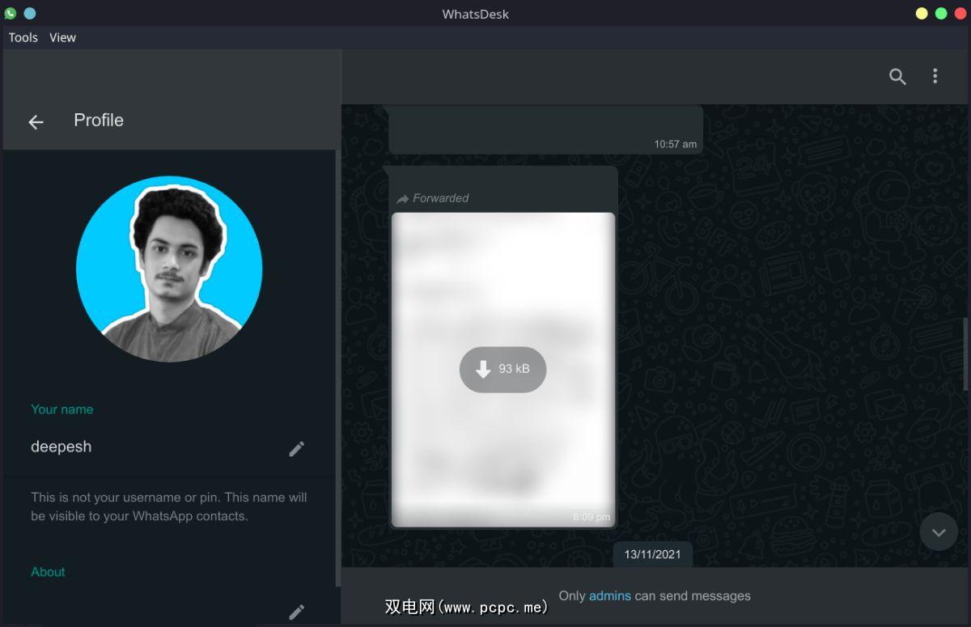Click the 13/11/2021 date label
Viewport: 971px width, 627px height.
652,554
